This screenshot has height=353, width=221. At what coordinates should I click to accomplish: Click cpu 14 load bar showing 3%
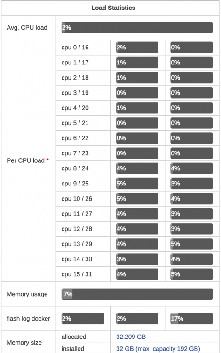(x=137, y=259)
